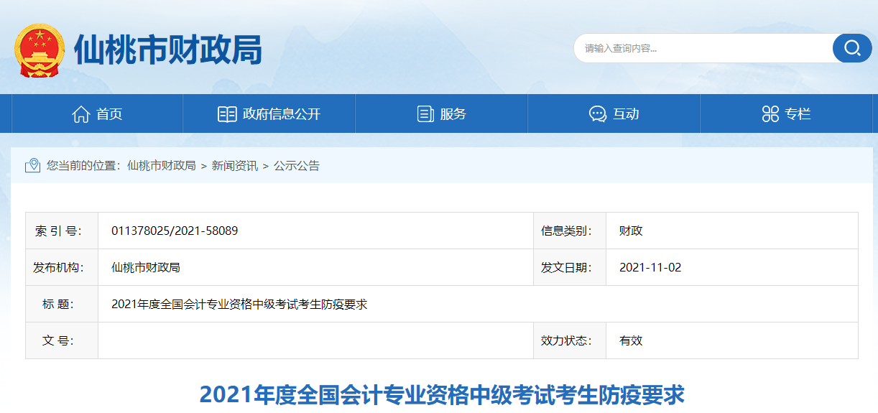This screenshot has width=878, height=413.
Task: Select the 服务 navigation item
Action: click(x=453, y=114)
